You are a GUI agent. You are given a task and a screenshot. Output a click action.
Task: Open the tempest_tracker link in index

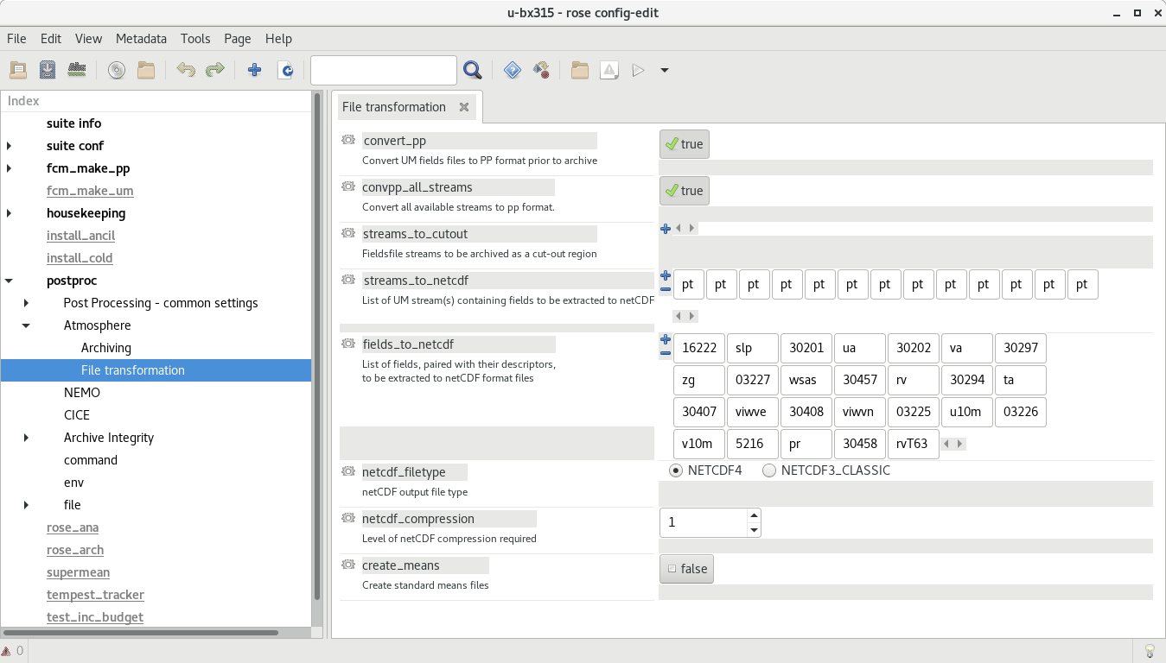point(95,595)
